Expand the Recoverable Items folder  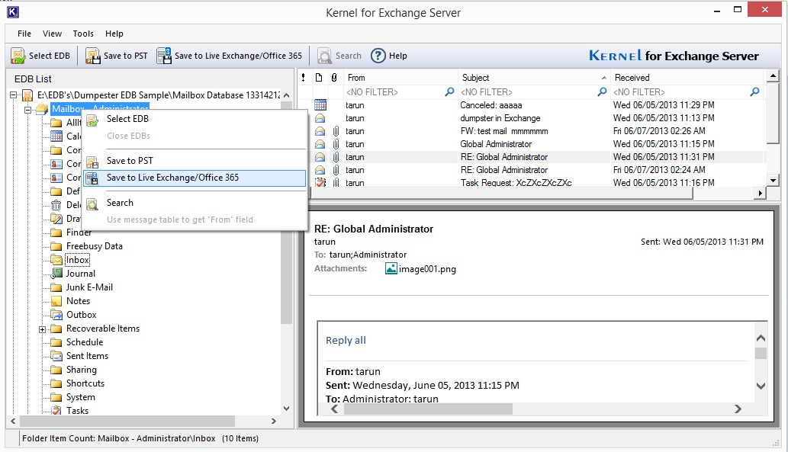[x=42, y=329]
